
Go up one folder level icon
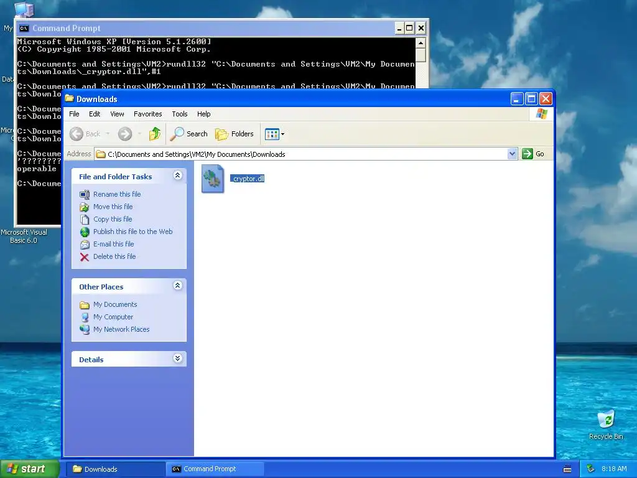click(155, 134)
